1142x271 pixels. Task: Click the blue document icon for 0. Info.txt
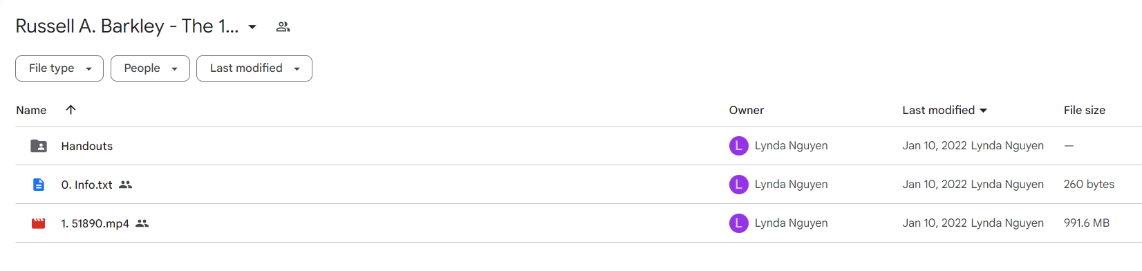[39, 185]
